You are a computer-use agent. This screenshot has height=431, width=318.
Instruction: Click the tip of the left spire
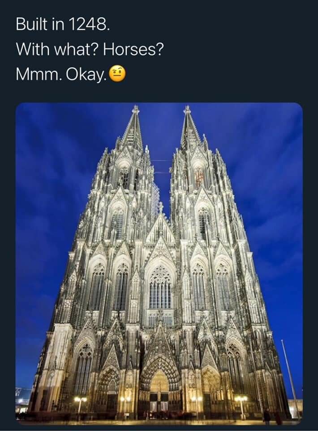[x=135, y=108]
